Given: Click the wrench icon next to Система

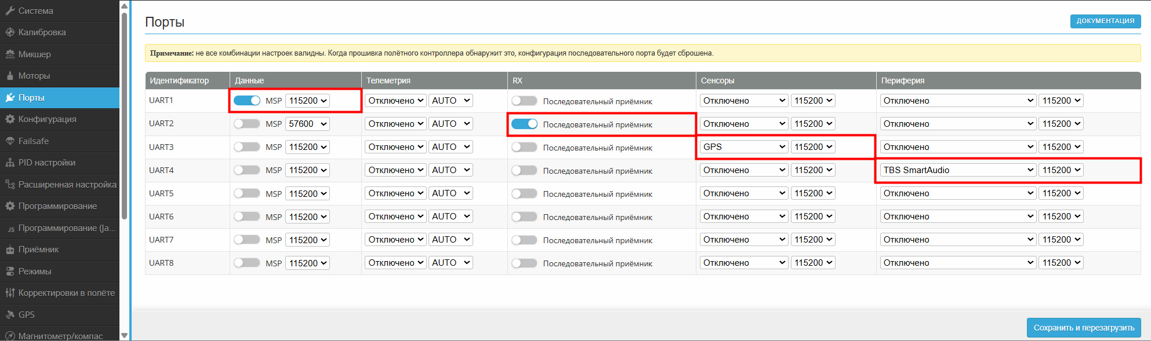Looking at the screenshot, I should pos(10,11).
